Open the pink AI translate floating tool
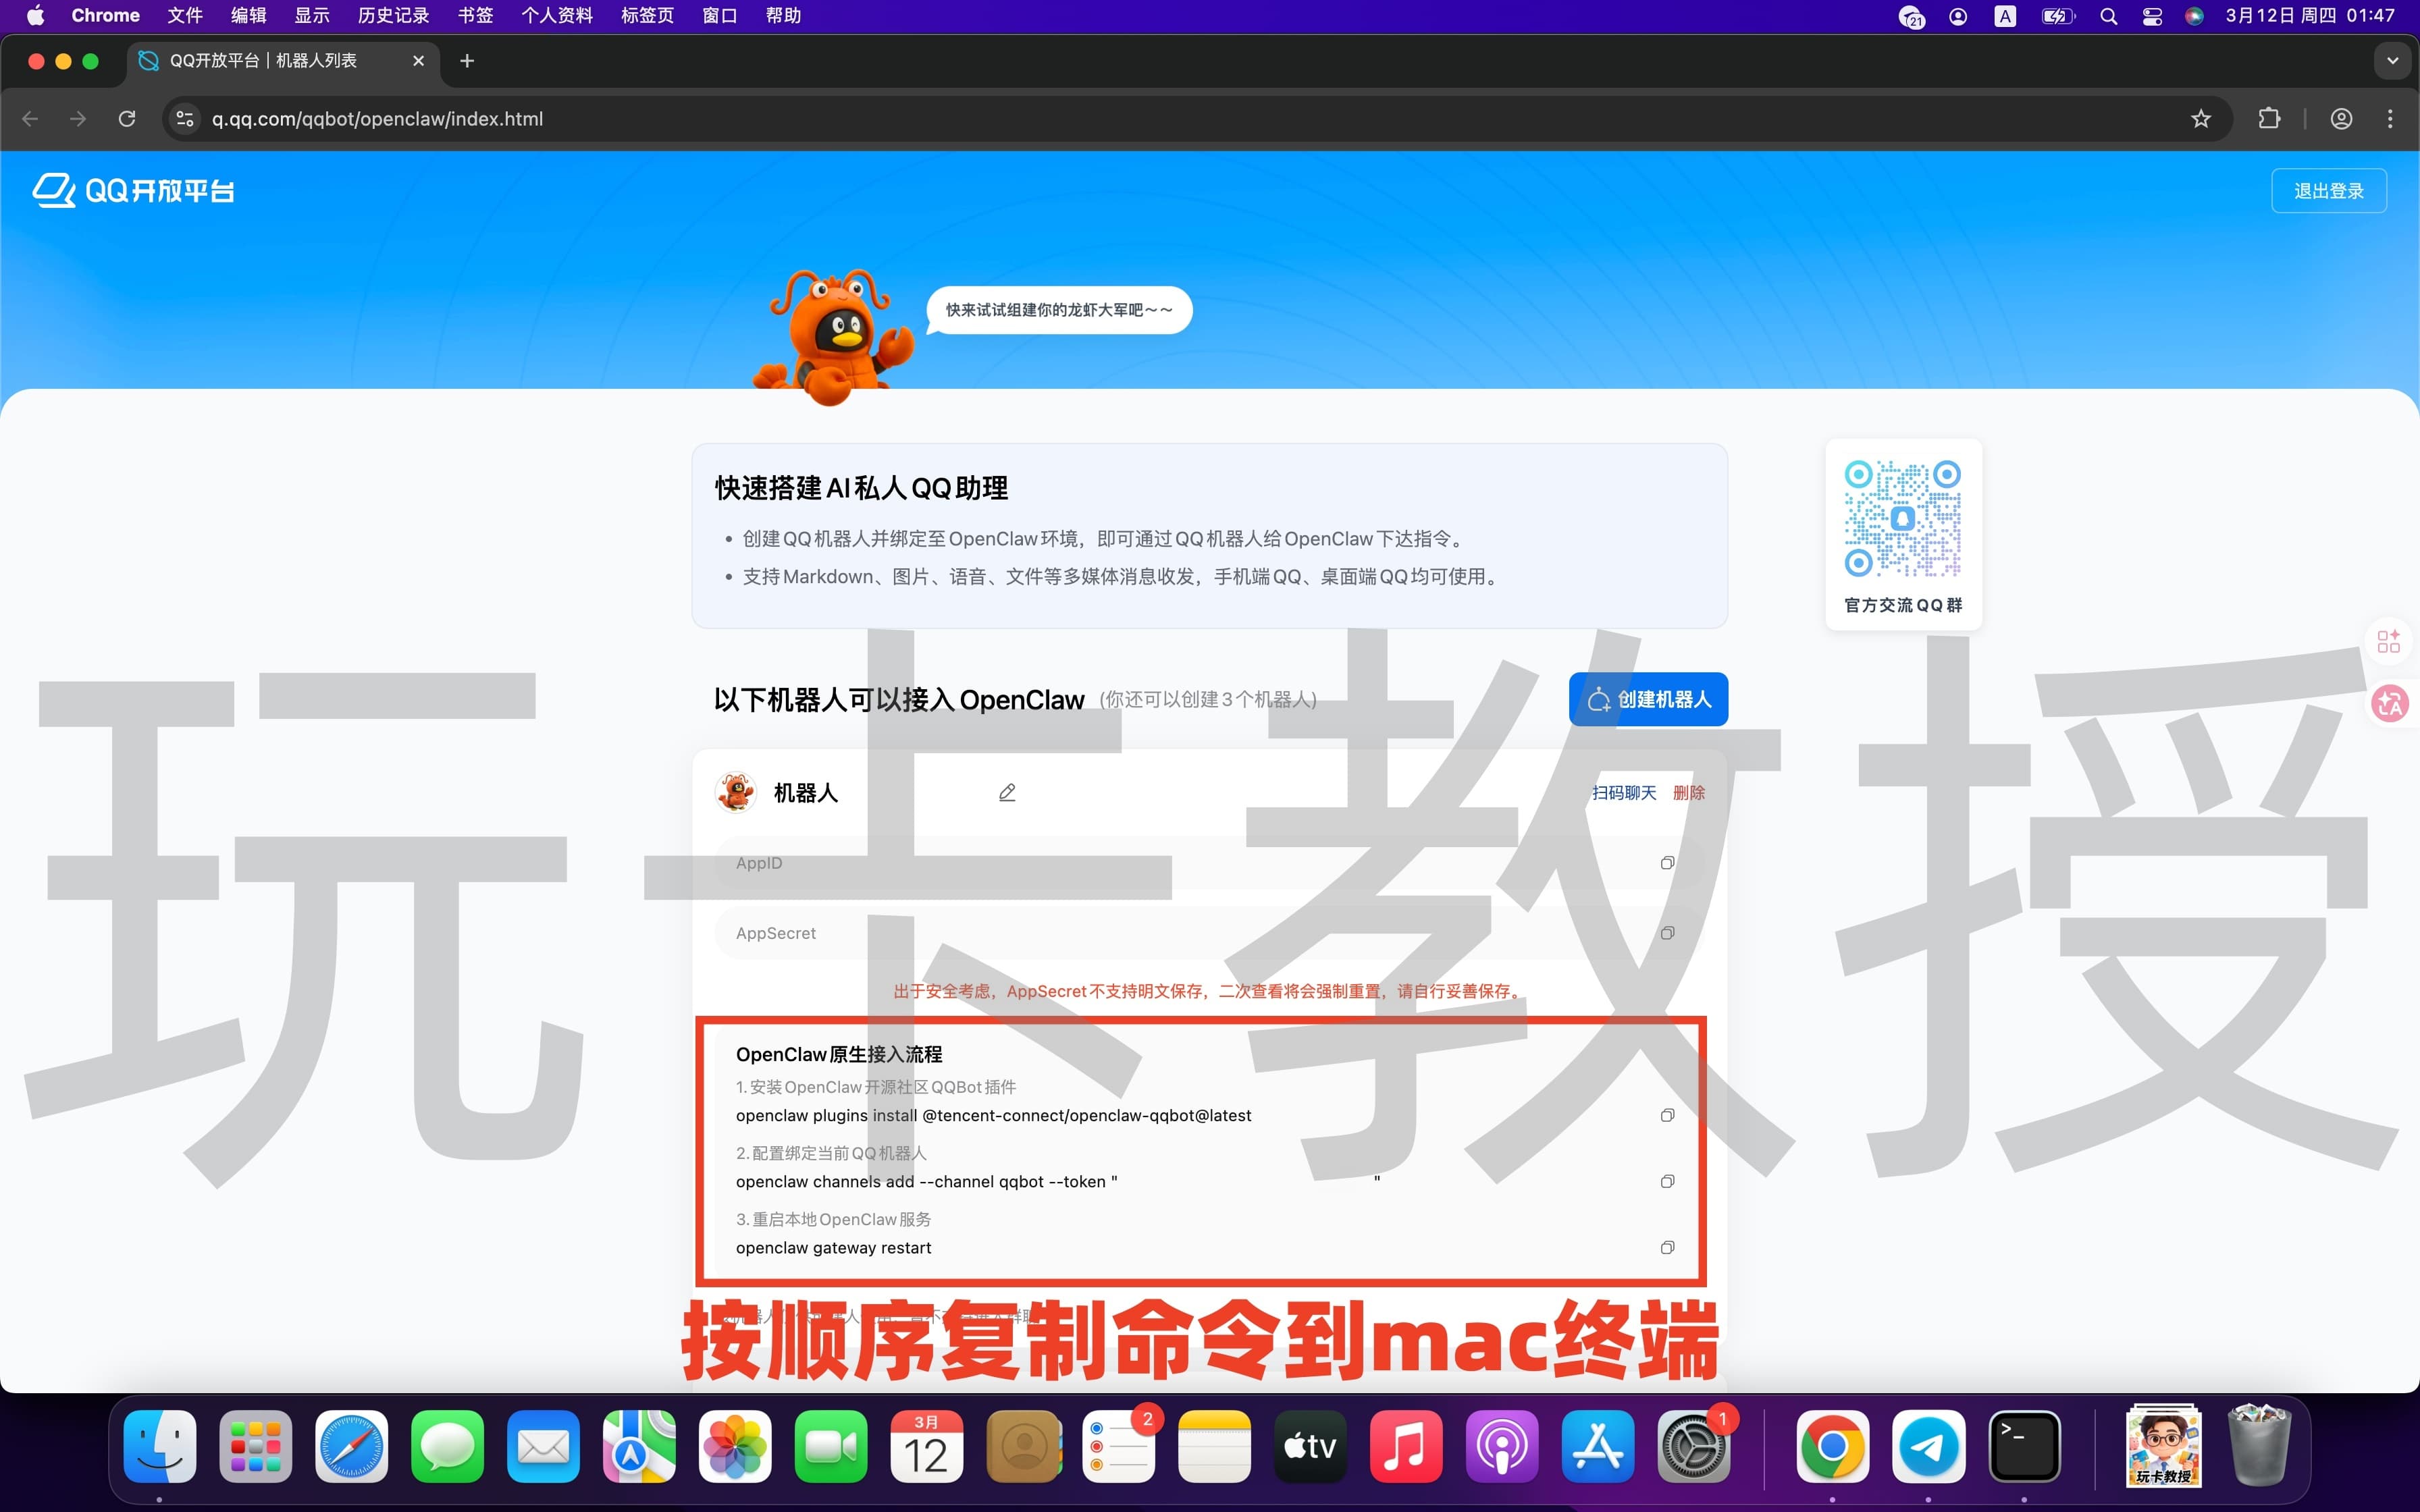The width and height of the screenshot is (2420, 1512). pyautogui.click(x=2392, y=703)
